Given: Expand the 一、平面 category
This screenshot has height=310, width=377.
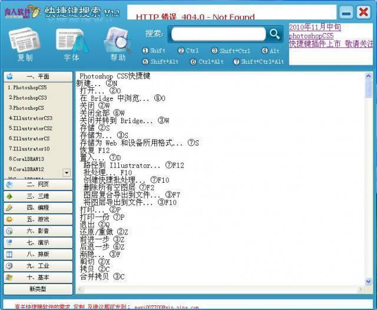Looking at the screenshot, I should [38, 77].
